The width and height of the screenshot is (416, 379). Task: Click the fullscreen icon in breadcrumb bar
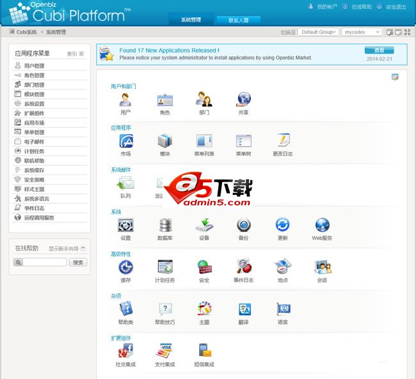pyautogui.click(x=407, y=33)
